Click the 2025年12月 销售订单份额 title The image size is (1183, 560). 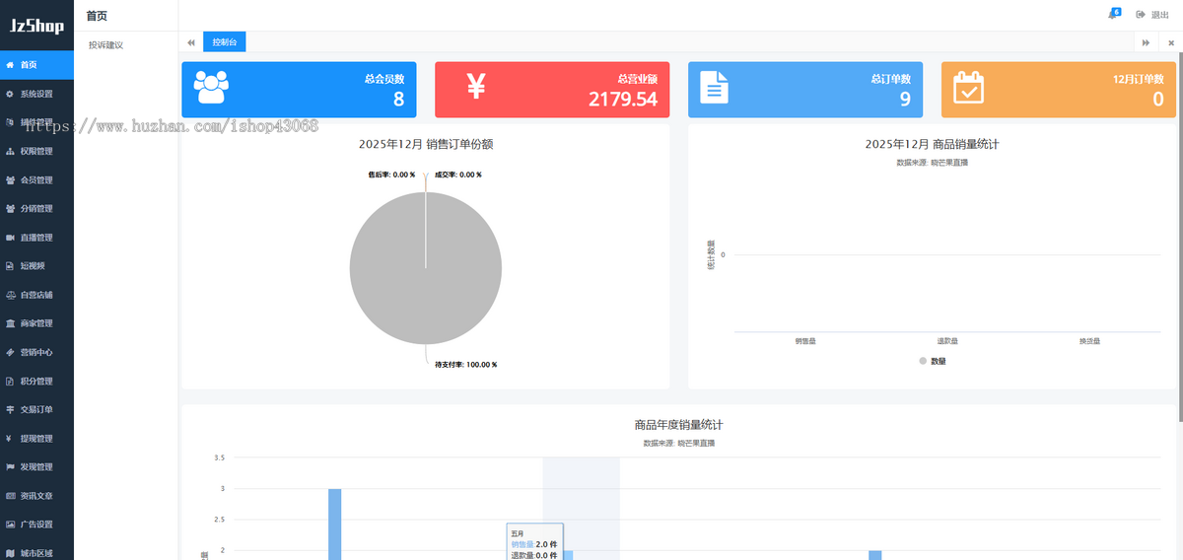coord(426,144)
